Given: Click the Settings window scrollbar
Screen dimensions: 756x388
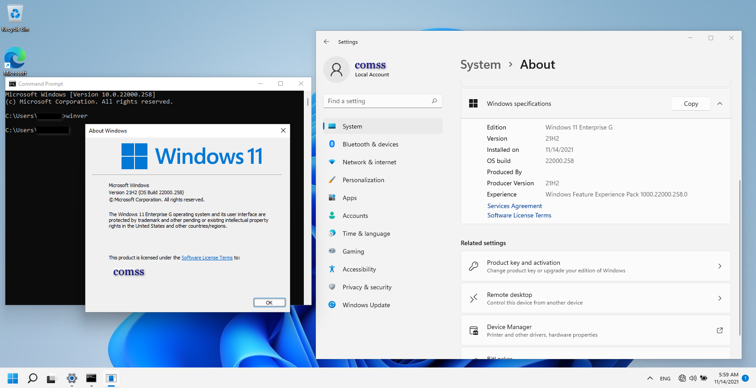Looking at the screenshot, I should 739,257.
